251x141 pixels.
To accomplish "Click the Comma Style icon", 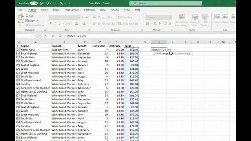I will [160, 23].
